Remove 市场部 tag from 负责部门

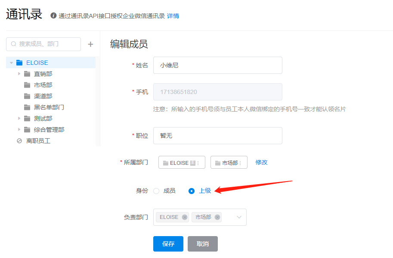coord(217,217)
